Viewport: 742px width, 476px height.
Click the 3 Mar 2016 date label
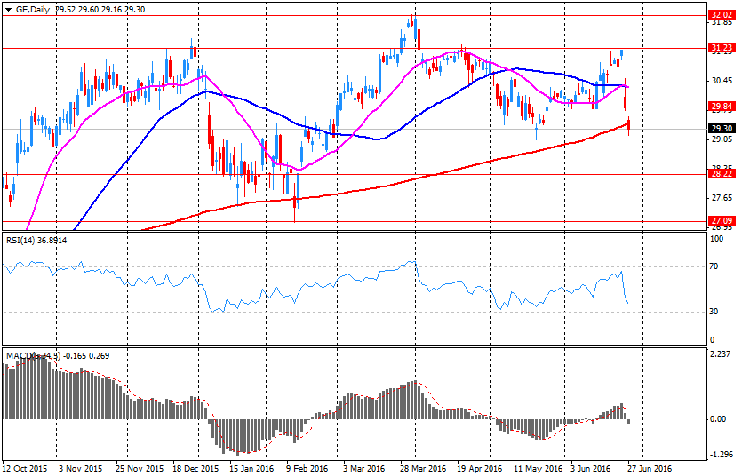[x=364, y=468]
